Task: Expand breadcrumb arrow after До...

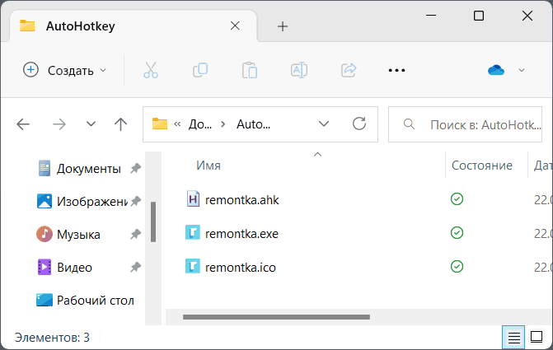Action: [x=223, y=124]
